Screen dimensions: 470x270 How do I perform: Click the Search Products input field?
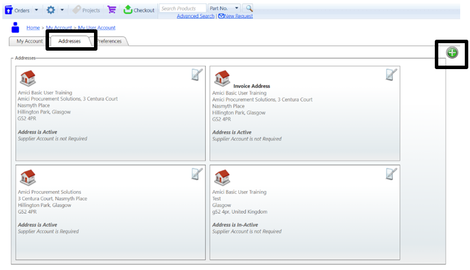coord(182,9)
